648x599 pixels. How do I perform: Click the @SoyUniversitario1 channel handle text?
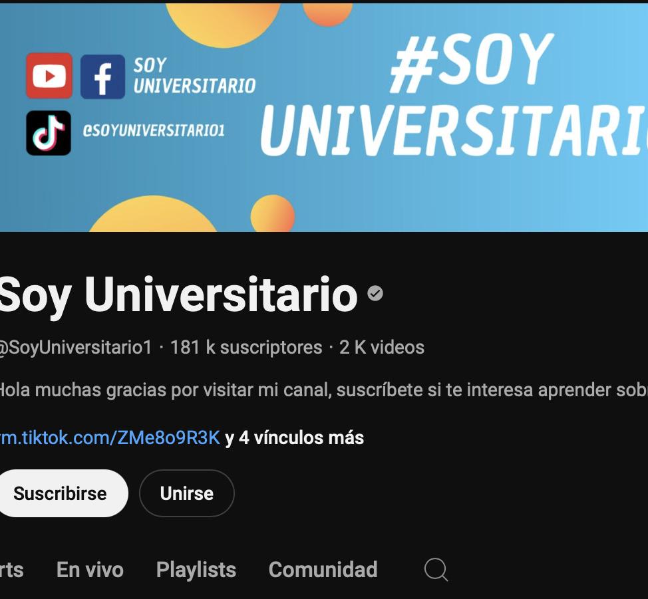click(76, 348)
